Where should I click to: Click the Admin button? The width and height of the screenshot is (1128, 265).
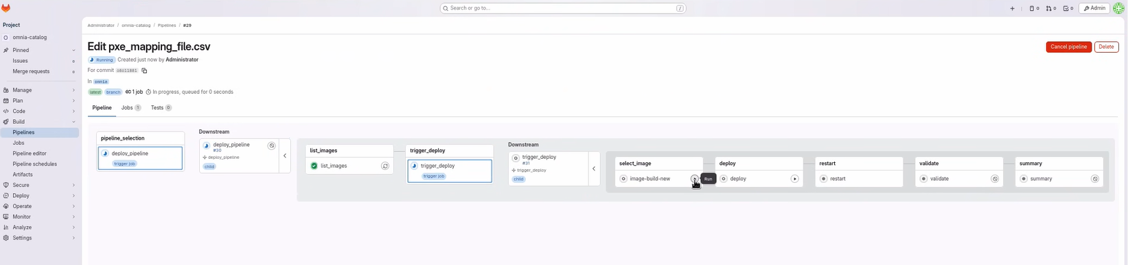coord(1094,8)
